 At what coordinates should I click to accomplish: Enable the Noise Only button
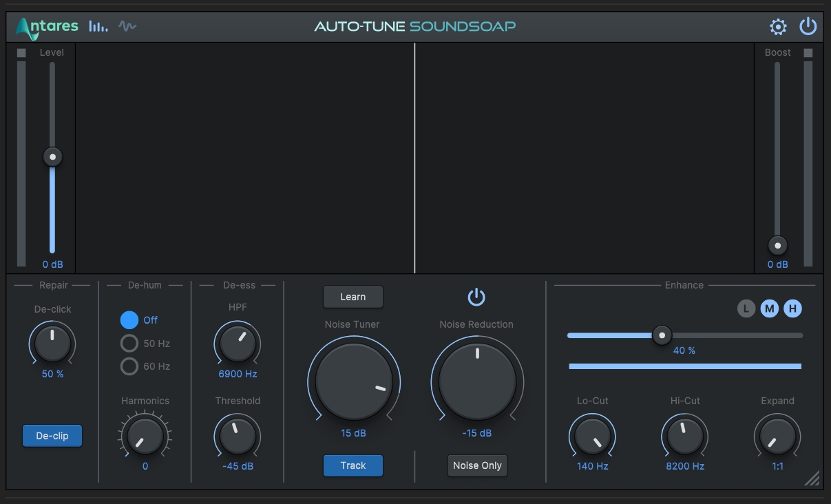(477, 465)
